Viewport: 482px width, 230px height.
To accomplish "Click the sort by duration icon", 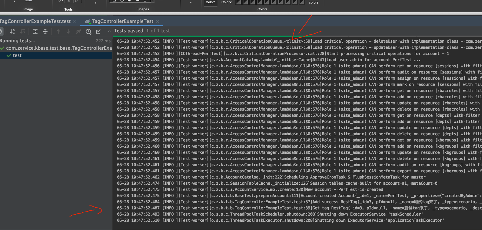I will [x=23, y=31].
